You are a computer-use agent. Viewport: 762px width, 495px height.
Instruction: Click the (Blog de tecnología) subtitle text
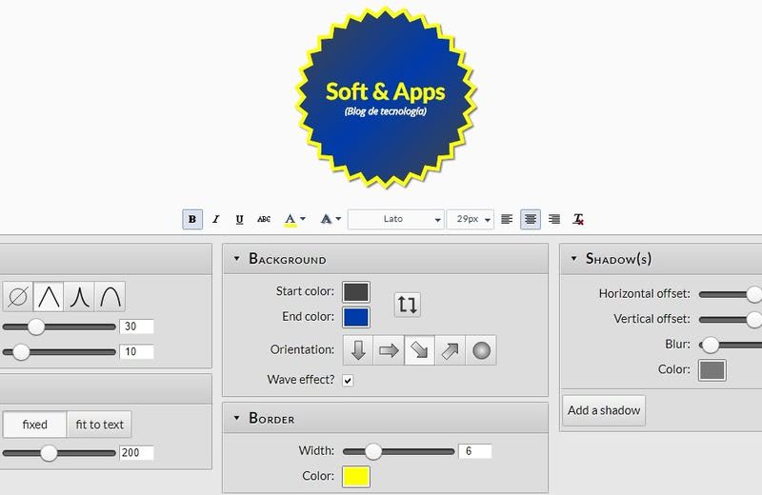click(386, 111)
